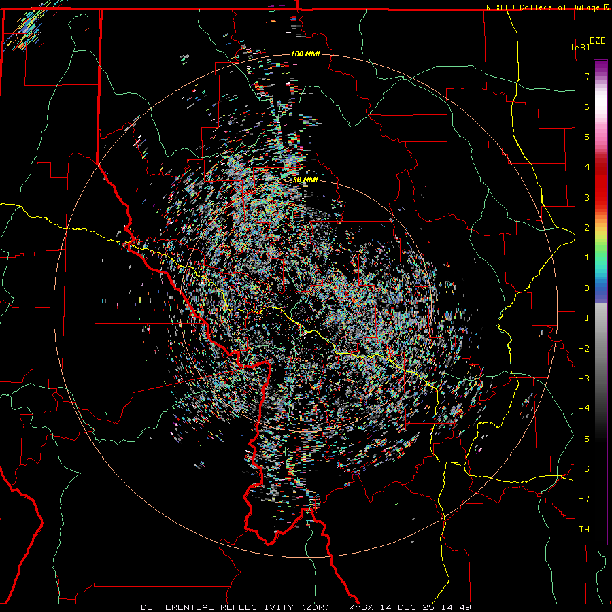Image resolution: width=612 pixels, height=612 pixels.
Task: Click the TH threshold label on scale
Action: point(584,530)
